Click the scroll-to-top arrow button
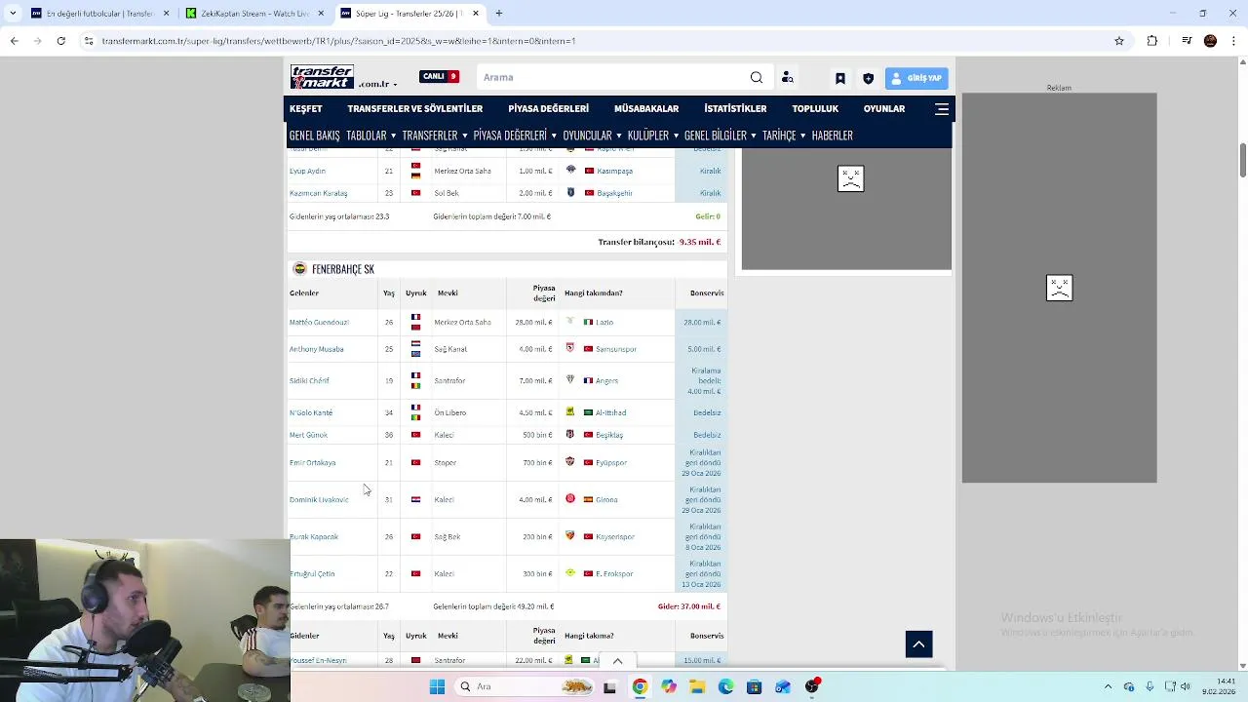1248x702 pixels. click(x=918, y=644)
